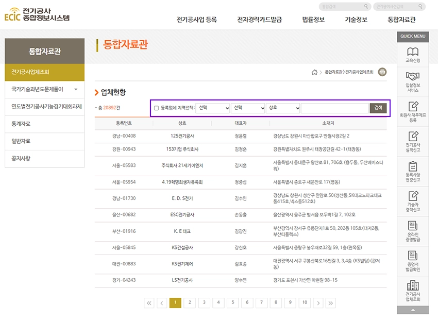
Task: Click company name K. E 테크
Action: pos(182,231)
